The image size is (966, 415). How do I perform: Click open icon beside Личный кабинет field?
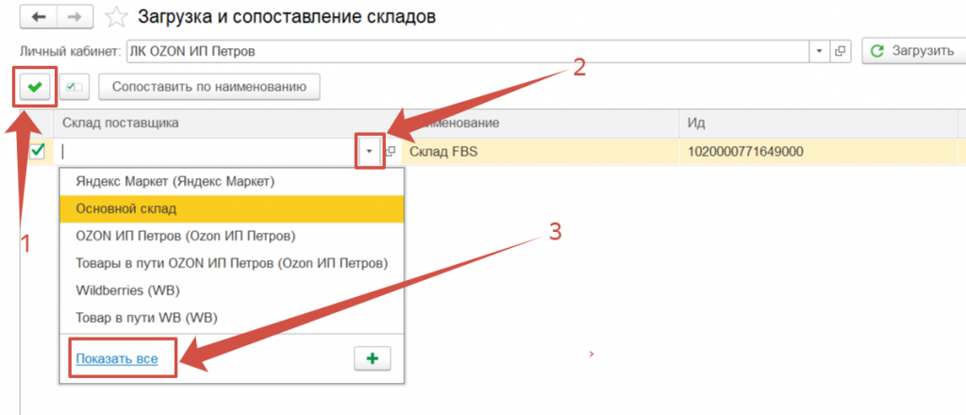[x=841, y=51]
